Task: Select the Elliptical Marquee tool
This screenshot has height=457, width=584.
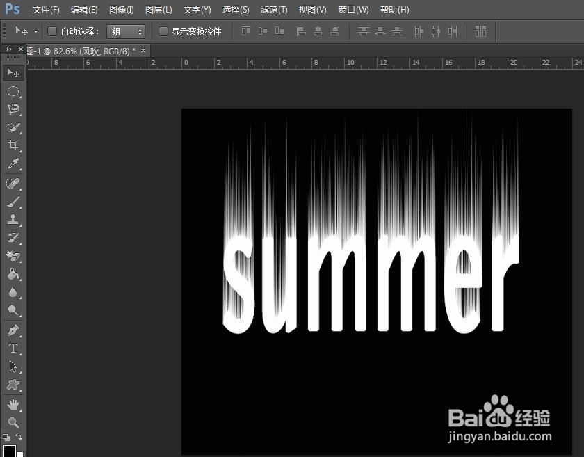Action: pos(13,91)
